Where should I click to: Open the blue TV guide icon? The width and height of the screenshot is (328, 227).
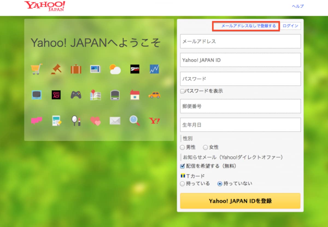(x=36, y=95)
